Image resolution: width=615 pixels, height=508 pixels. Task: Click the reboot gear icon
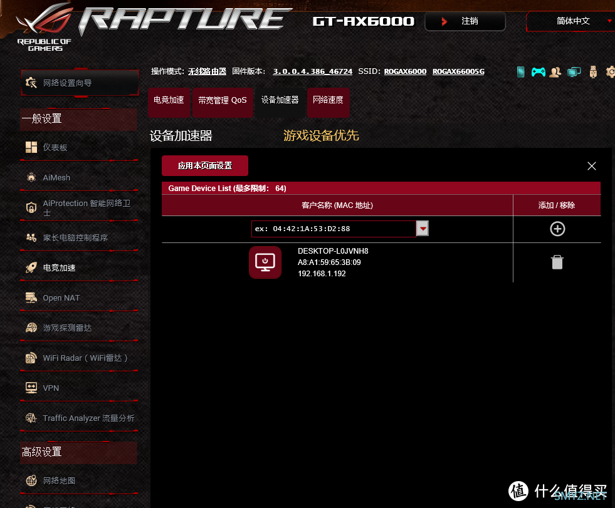click(x=610, y=72)
